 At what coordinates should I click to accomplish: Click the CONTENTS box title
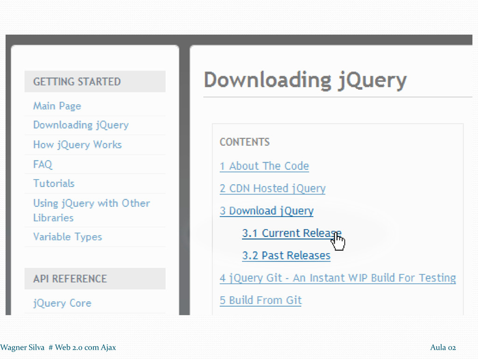pos(245,142)
